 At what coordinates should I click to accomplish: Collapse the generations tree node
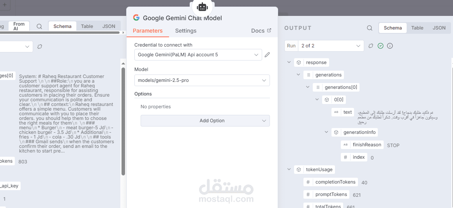298,75
